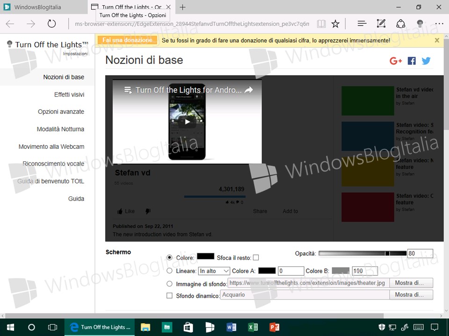Open Modalità Notturna settings
Viewport: 449px width, 336px height.
60,129
